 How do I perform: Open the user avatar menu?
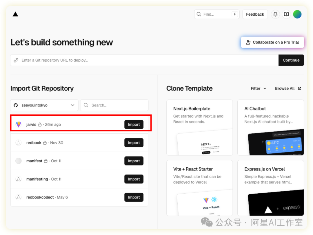click(x=297, y=14)
